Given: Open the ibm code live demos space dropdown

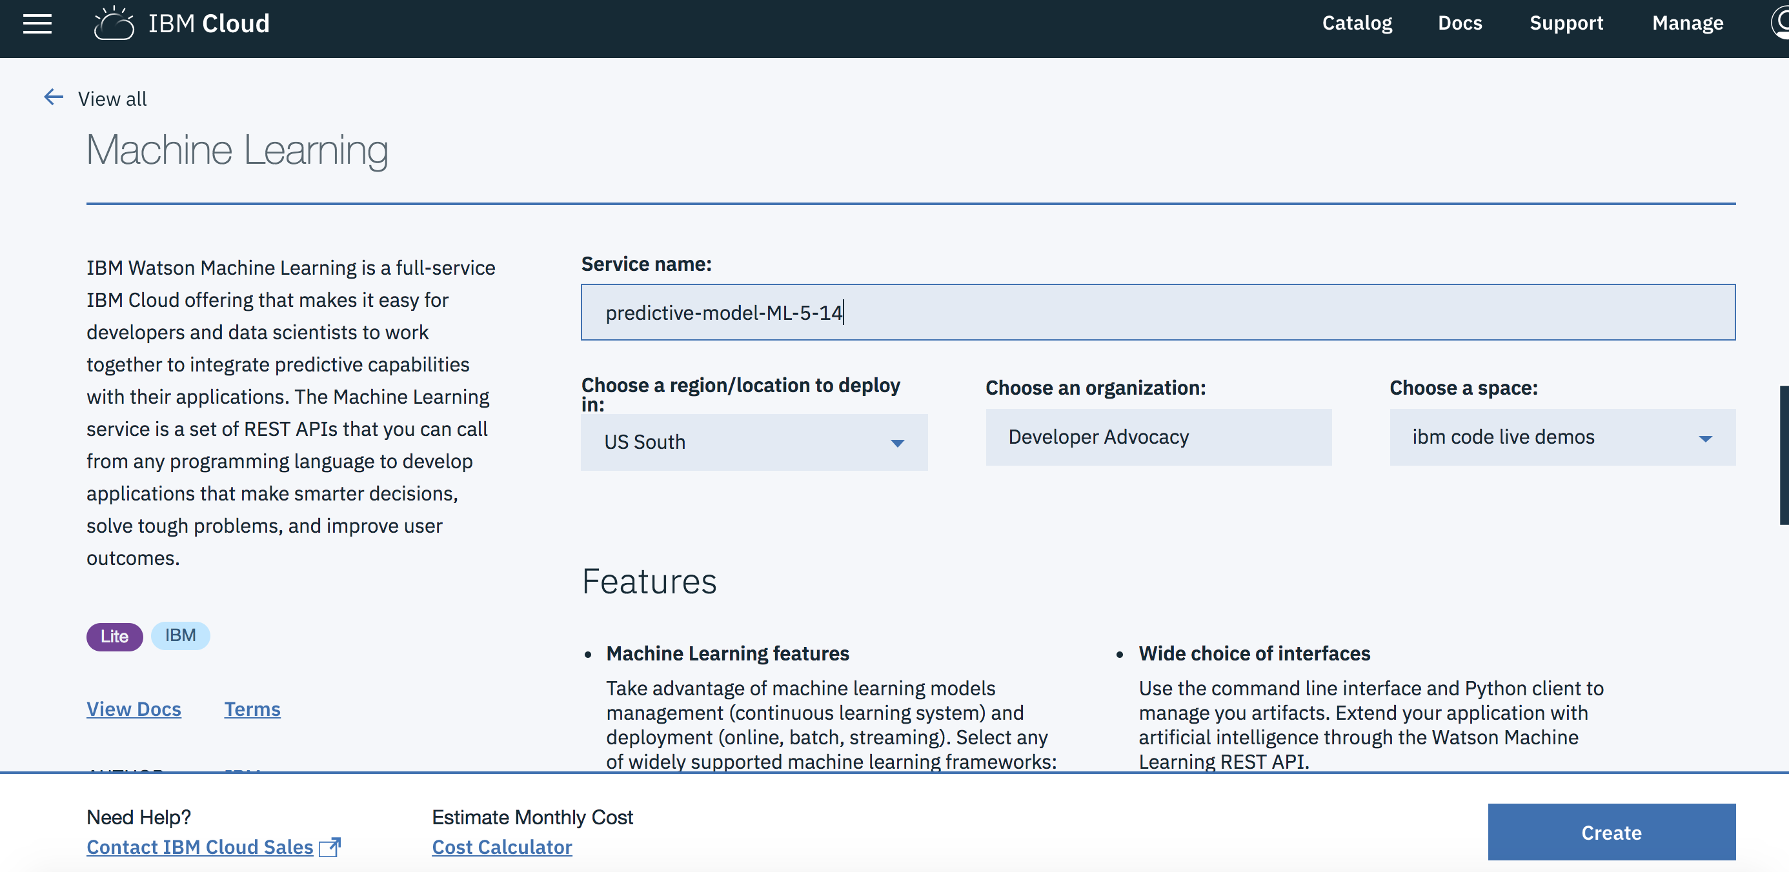Looking at the screenshot, I should (1561, 437).
